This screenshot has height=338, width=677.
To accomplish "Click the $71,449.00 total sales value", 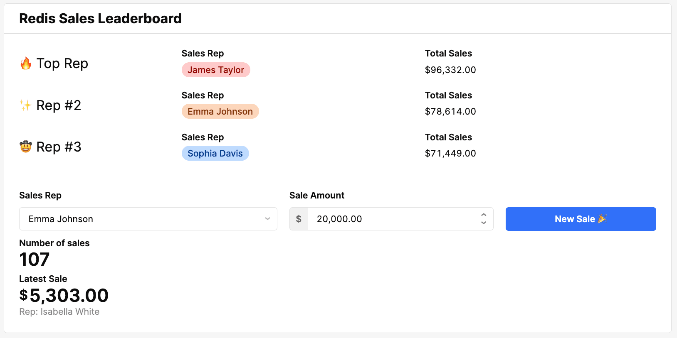I will click(450, 153).
